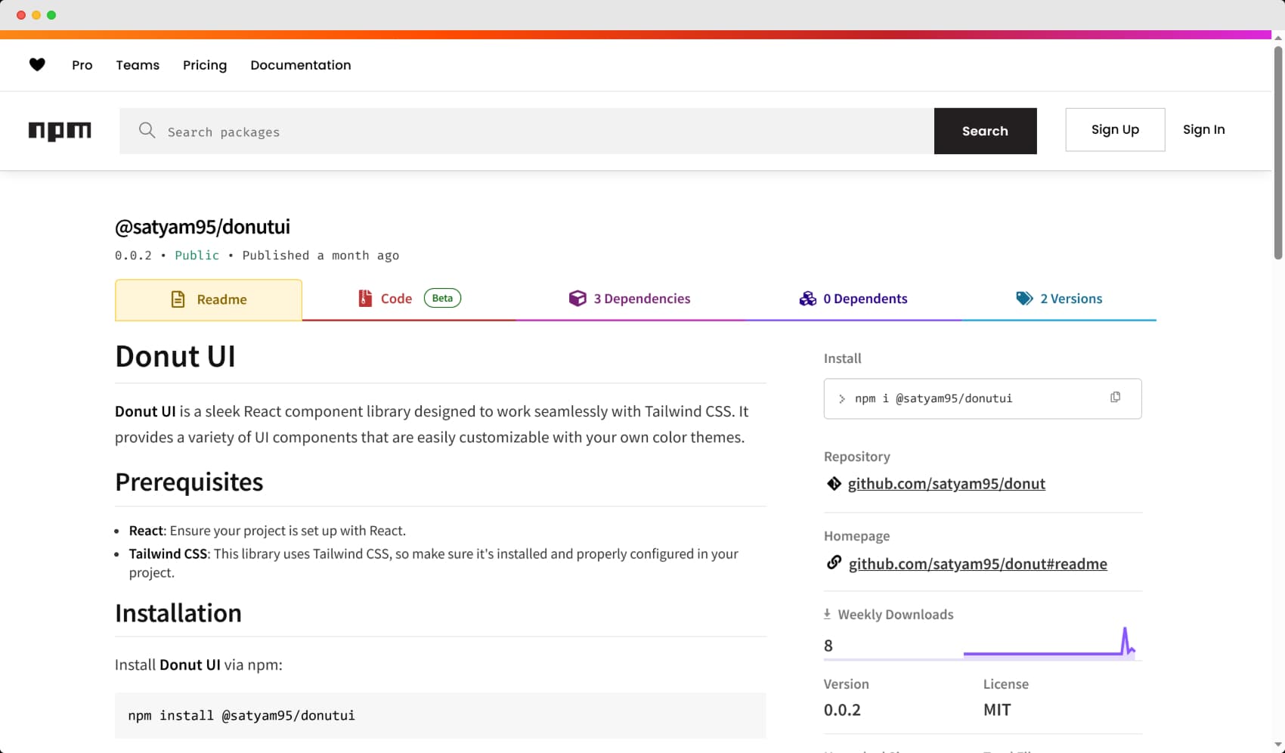Click the @satyam95/donutui package title
1285x753 pixels.
203,227
